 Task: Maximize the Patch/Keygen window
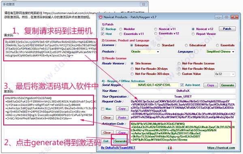point(226,17)
